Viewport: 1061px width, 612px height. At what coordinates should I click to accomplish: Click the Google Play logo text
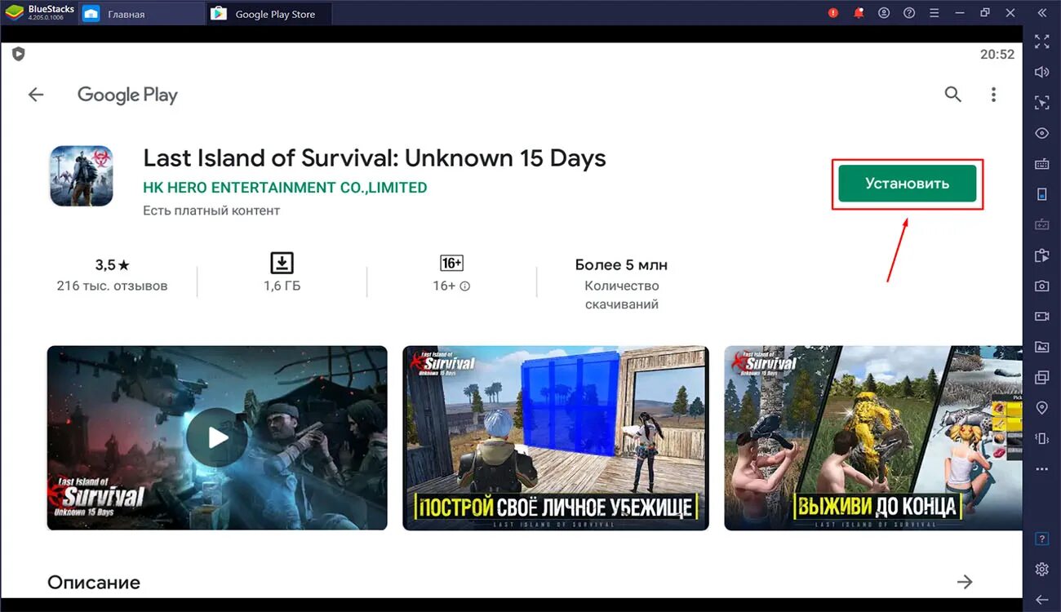[127, 95]
